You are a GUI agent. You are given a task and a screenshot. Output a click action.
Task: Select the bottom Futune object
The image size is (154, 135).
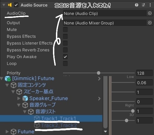[26, 131]
